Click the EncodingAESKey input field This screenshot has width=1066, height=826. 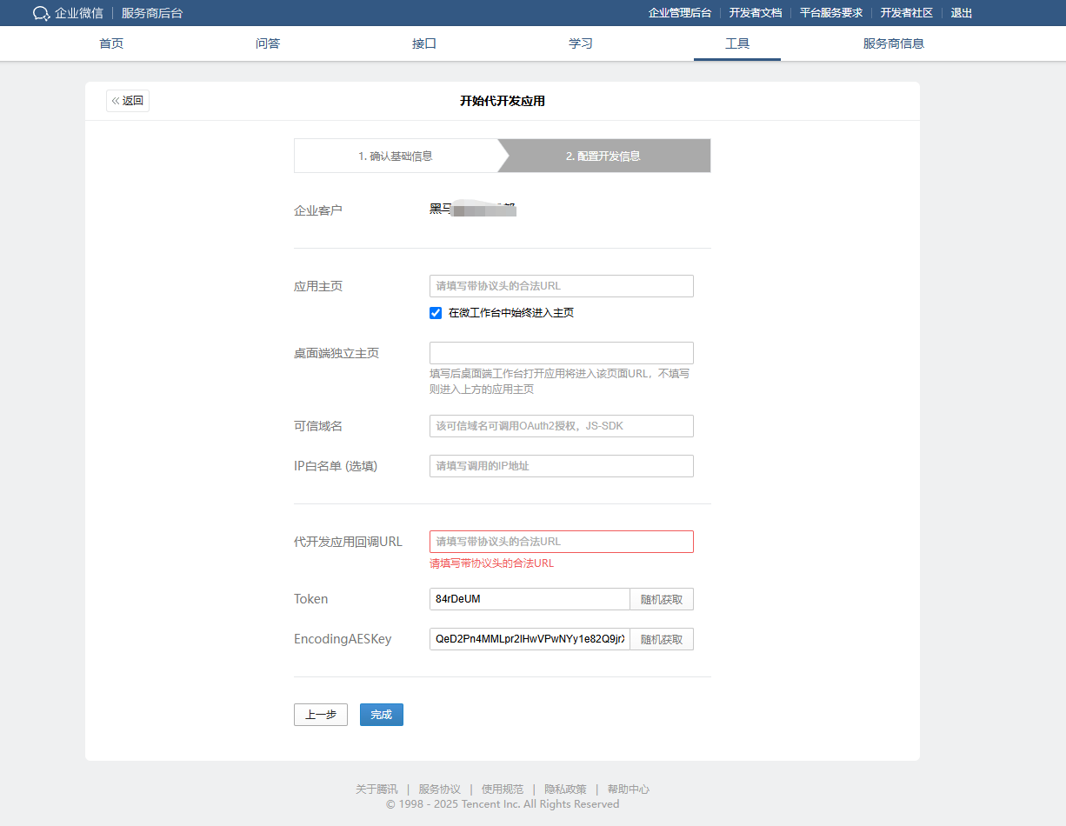[530, 639]
